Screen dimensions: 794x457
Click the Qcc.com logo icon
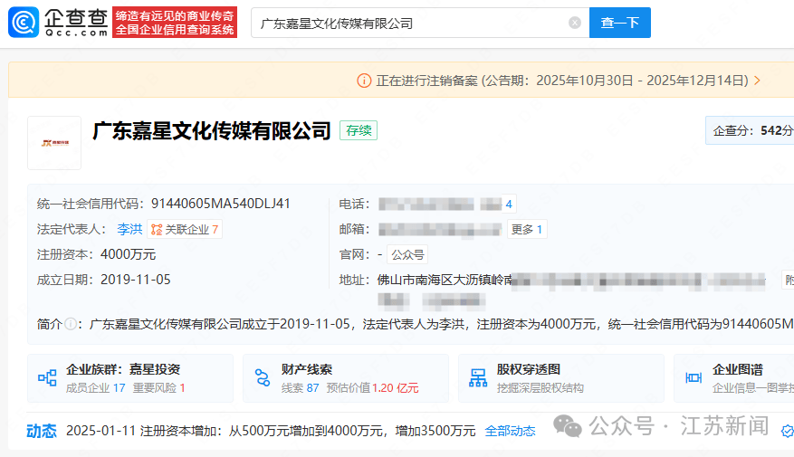coord(24,23)
